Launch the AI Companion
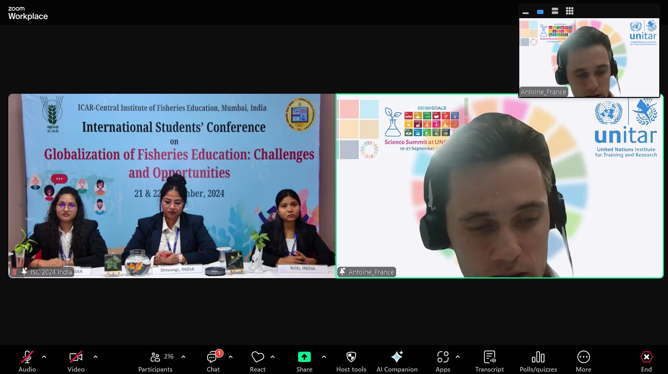Screen dimensions: 668x374 tap(397, 361)
